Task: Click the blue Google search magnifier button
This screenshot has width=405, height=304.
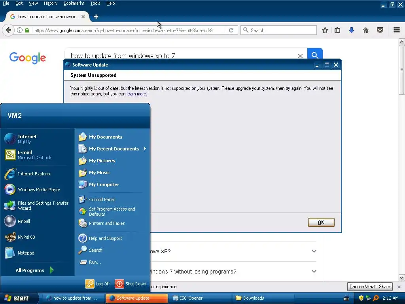Action: point(315,54)
